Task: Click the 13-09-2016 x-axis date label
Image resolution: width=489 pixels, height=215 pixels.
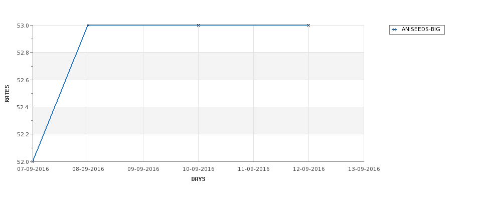Action: tap(364, 169)
